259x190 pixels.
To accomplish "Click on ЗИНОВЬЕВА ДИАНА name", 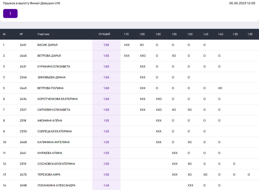I will pyautogui.click(x=51, y=77).
